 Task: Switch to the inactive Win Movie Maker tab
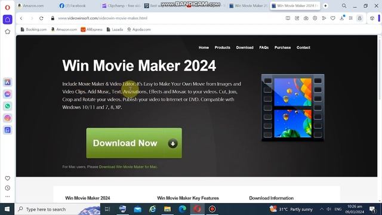pyautogui.click(x=248, y=5)
